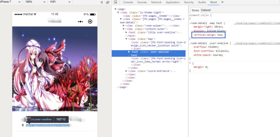Click the margin 0 property
This screenshot has width=280, height=137.
tap(201, 67)
